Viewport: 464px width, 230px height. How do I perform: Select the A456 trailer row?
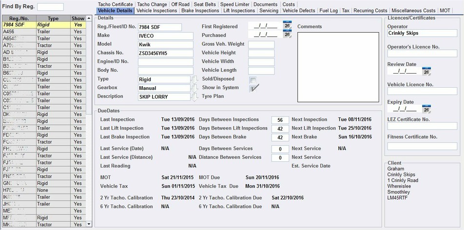pyautogui.click(x=44, y=31)
